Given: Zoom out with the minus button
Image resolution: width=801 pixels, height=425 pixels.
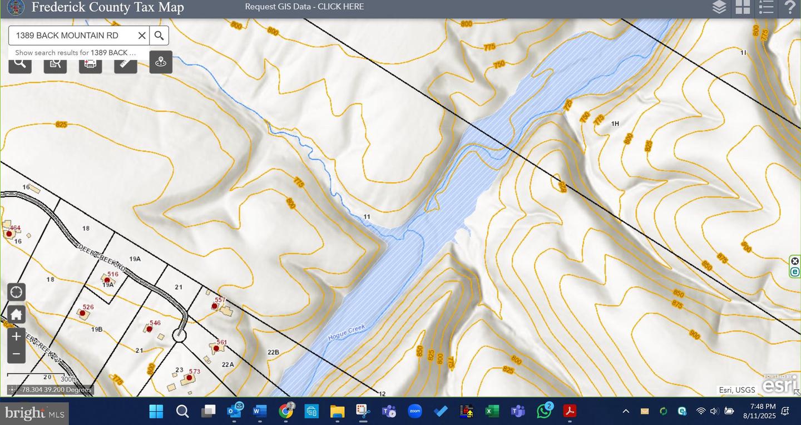Looking at the screenshot, I should point(16,354).
